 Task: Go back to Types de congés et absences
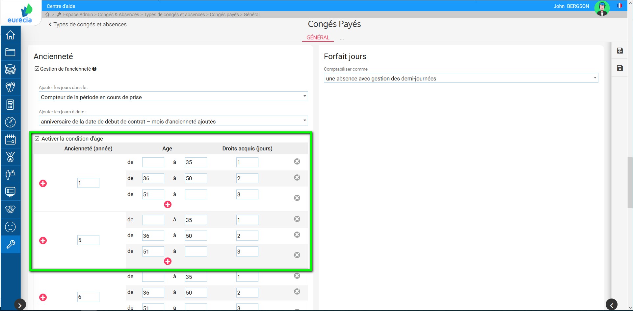(x=88, y=24)
